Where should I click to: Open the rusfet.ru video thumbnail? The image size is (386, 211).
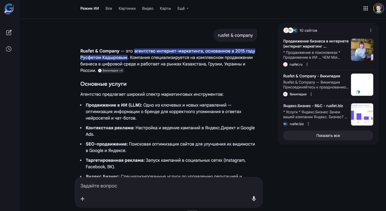(x=362, y=50)
